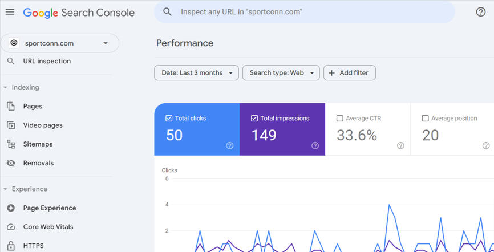Click the HTTPS lock icon
Viewport: 494px width, 252px height.
pyautogui.click(x=11, y=246)
